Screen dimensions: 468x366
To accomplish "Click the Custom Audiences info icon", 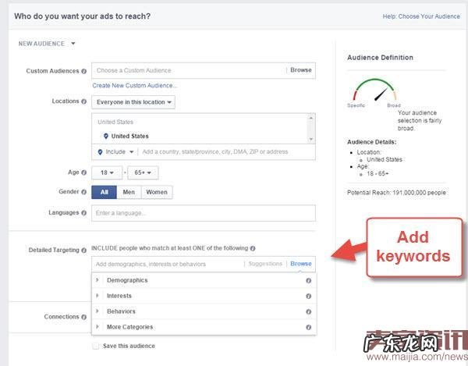I will 84,71.
